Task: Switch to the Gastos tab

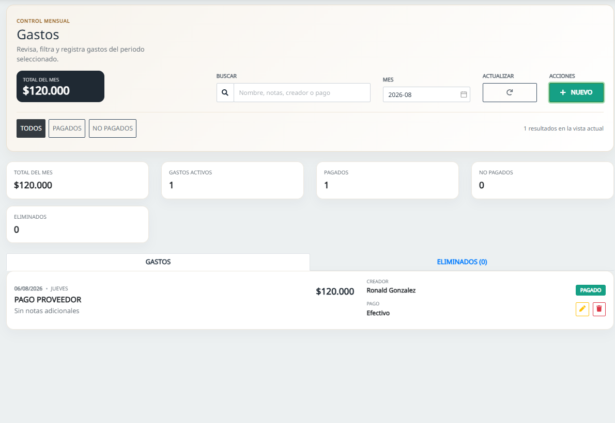Action: click(158, 262)
